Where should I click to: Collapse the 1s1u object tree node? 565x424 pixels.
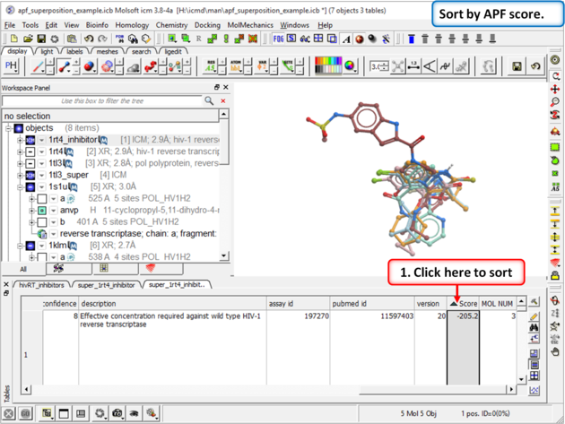[20, 187]
